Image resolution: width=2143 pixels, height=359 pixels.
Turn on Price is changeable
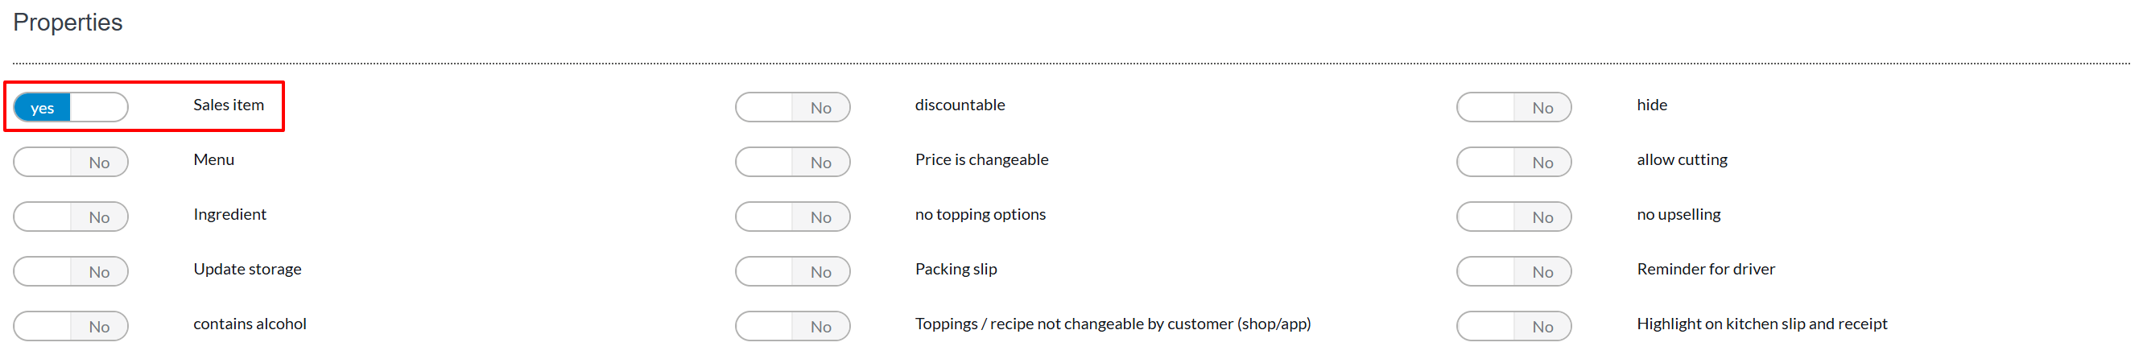click(792, 162)
